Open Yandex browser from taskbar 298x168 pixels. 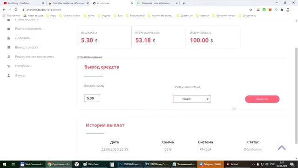tap(76, 164)
